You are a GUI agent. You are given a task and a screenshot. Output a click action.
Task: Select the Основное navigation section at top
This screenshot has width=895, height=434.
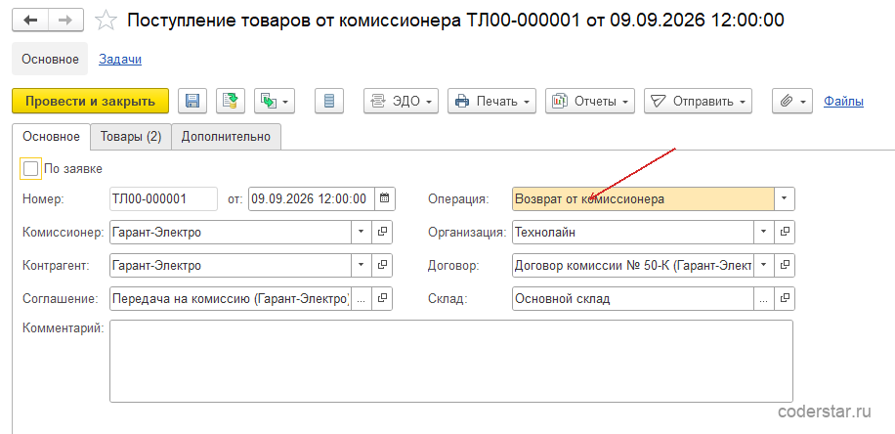(x=50, y=59)
